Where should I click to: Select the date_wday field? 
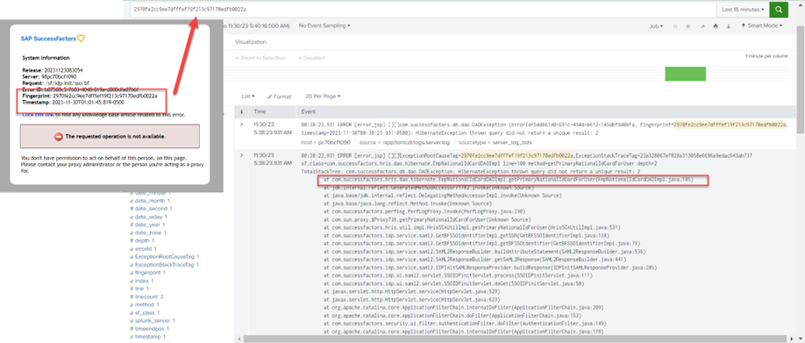pos(148,217)
